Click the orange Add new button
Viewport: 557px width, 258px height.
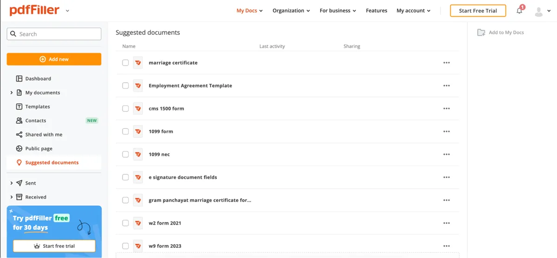point(54,59)
